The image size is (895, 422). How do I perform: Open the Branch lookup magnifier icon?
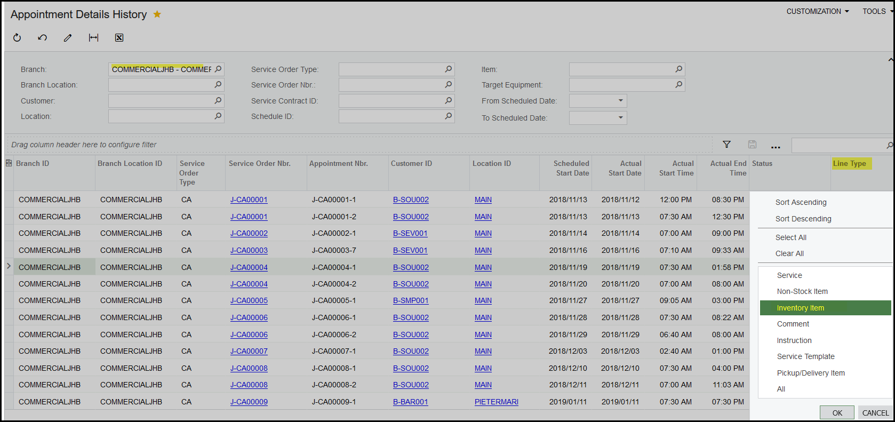(x=218, y=69)
